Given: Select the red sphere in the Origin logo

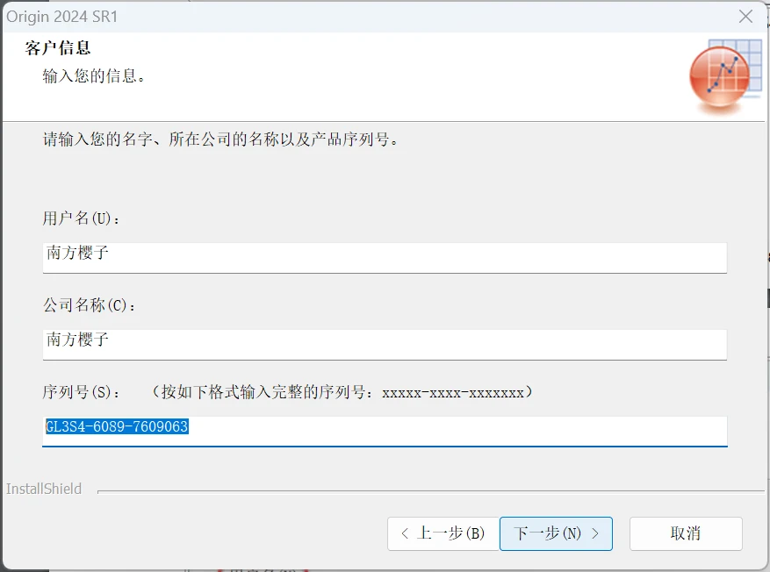Looking at the screenshot, I should pyautogui.click(x=718, y=81).
